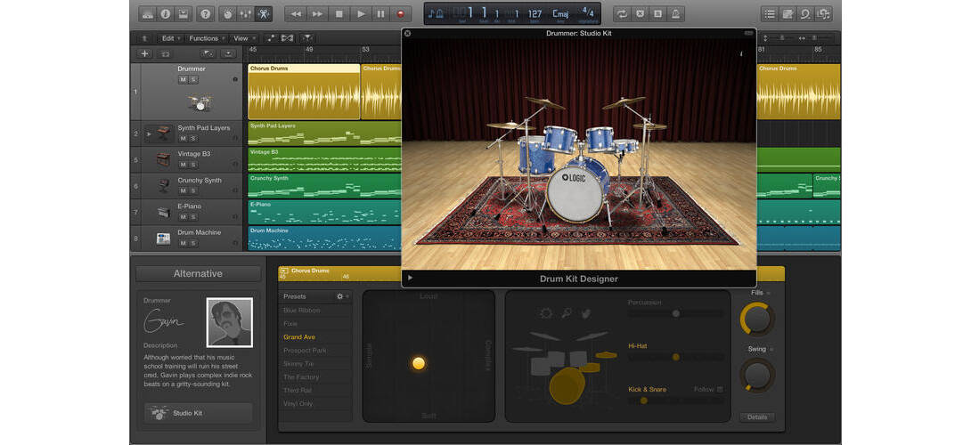Viewport: 971px width, 445px height.
Task: Adjust the Kick & Snare slider
Action: point(675,400)
